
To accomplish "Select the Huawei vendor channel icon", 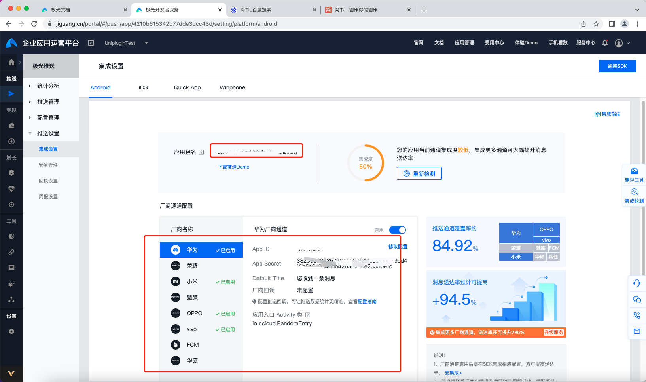I will tap(175, 249).
